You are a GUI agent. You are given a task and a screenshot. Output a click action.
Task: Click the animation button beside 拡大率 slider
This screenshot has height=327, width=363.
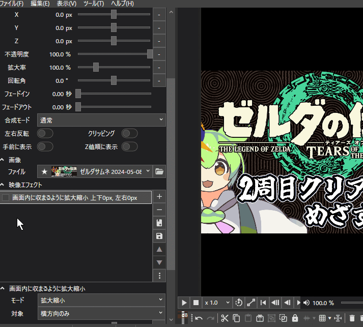tap(159, 68)
